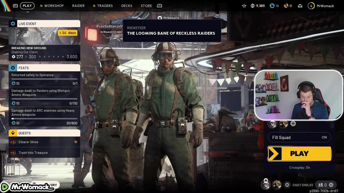The width and height of the screenshot is (344, 193).
Task: Click the streamer webcam overlay
Action: pyautogui.click(x=299, y=95)
